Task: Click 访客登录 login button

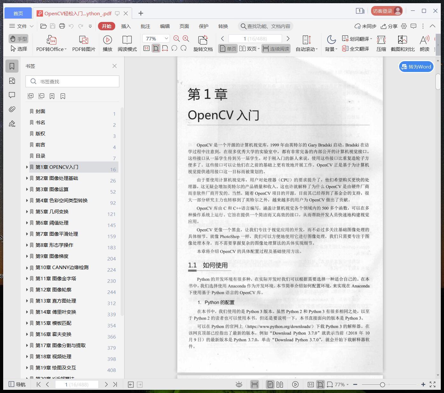Action: click(x=387, y=11)
